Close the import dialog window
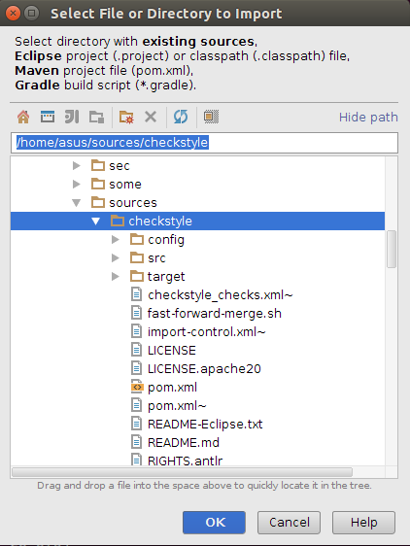The width and height of the screenshot is (410, 546). pos(13,14)
